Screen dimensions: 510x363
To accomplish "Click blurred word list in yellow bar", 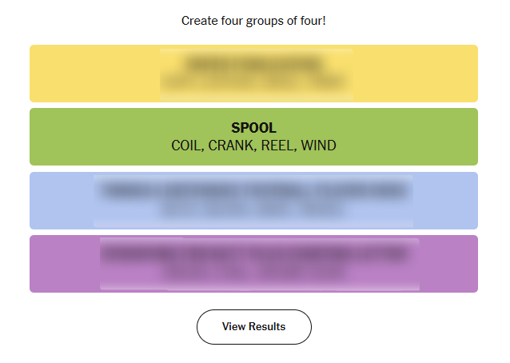I will [x=253, y=82].
